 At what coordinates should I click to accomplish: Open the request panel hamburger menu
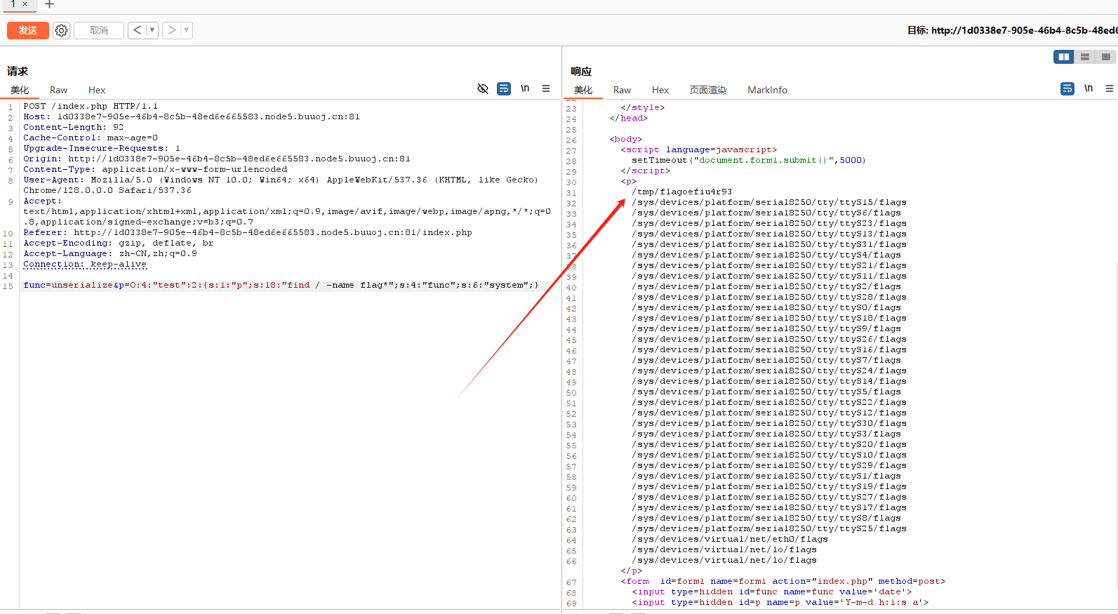546,88
